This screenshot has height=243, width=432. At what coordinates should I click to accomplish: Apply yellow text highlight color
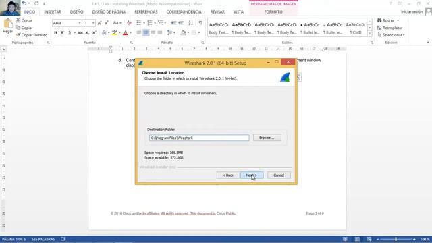pyautogui.click(x=115, y=33)
